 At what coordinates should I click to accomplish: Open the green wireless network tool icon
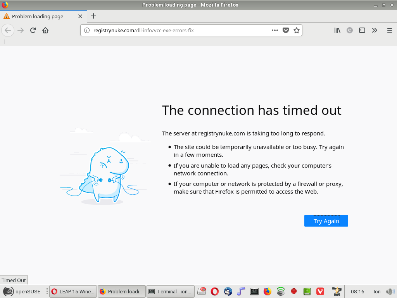coord(281,291)
